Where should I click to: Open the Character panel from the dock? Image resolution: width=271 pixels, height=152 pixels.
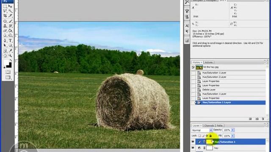tap(187, 26)
